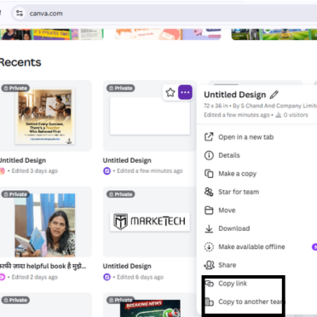
Task: Click the Copy link chain icon
Action: tap(210, 283)
